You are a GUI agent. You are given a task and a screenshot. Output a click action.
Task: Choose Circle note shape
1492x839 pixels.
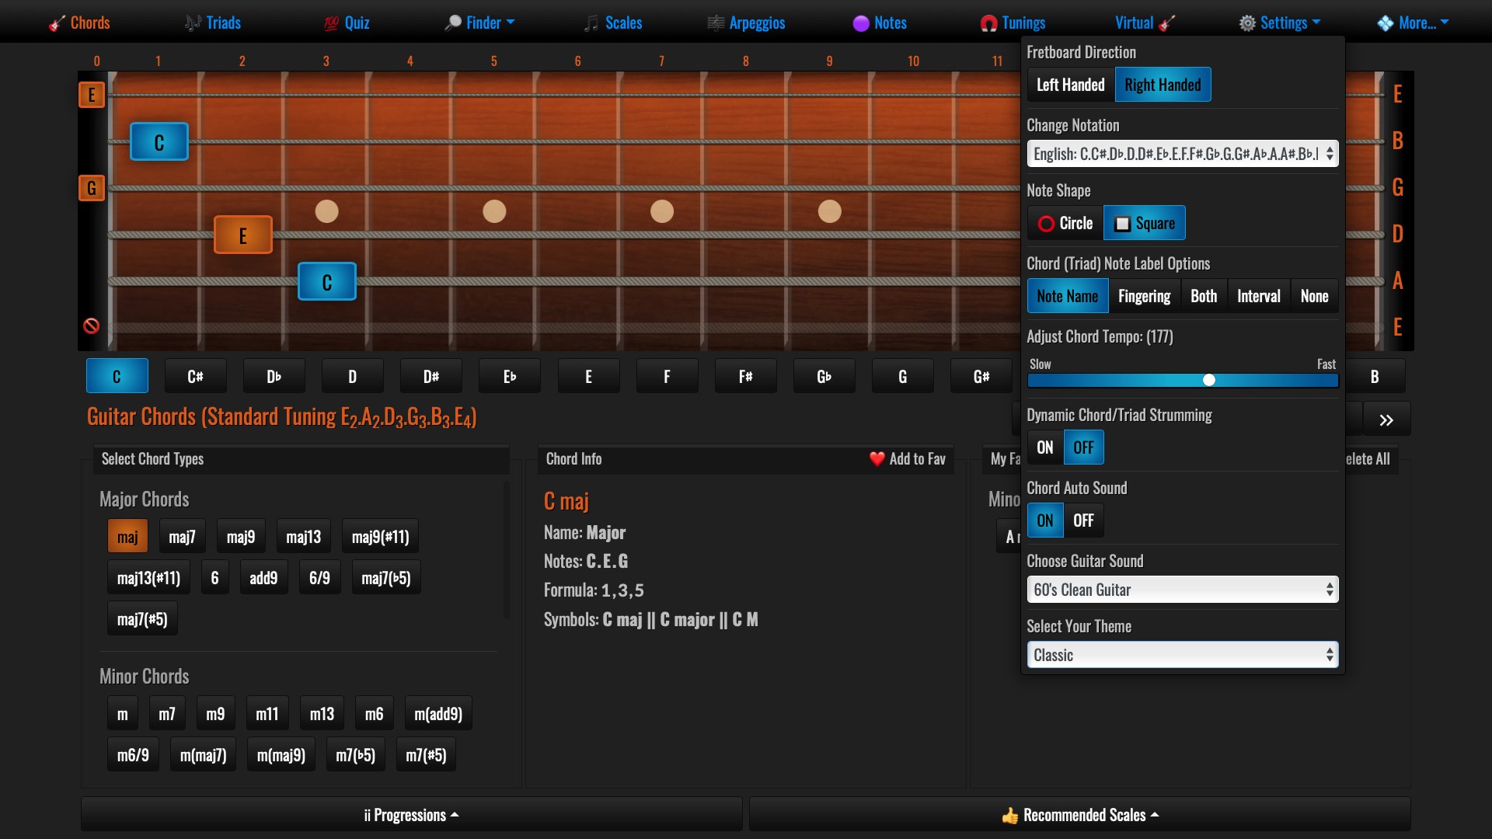coord(1065,224)
